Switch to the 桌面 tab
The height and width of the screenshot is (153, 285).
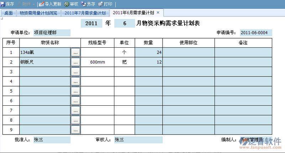9,13
